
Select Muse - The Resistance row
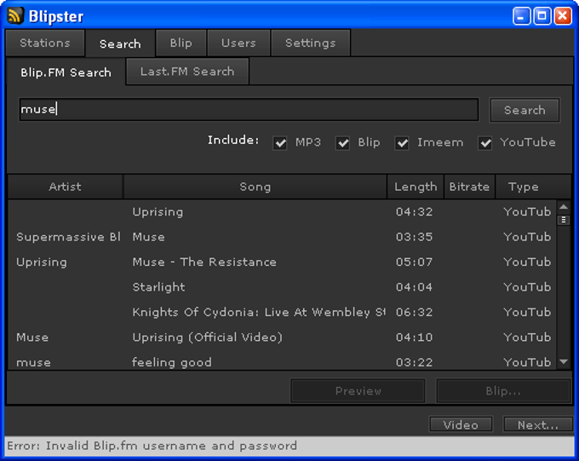click(x=282, y=262)
